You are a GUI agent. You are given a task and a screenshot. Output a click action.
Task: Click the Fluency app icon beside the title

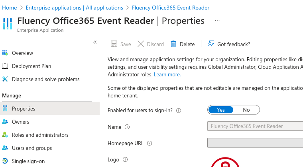[8, 24]
